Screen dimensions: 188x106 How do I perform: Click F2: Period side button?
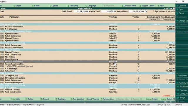point(182,13)
